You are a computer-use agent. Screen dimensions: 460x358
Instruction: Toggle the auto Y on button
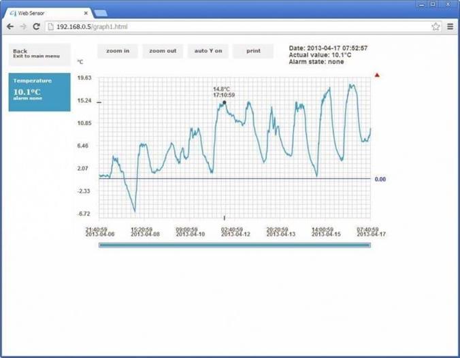(208, 51)
